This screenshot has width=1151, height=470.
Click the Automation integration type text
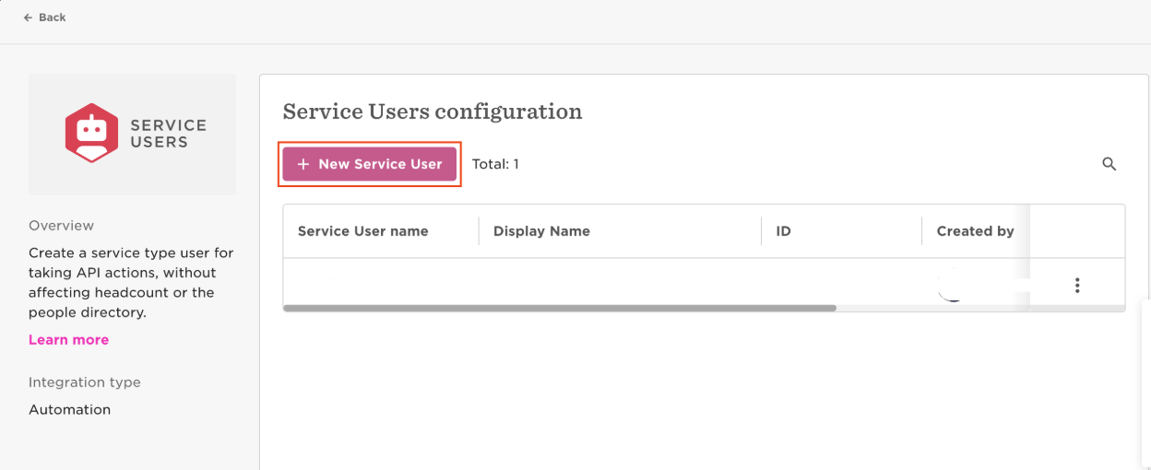pos(69,410)
